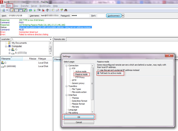The height and width of the screenshot is (131, 178).
Task: Click the Computer icon in local tree
Action: click(10, 46)
